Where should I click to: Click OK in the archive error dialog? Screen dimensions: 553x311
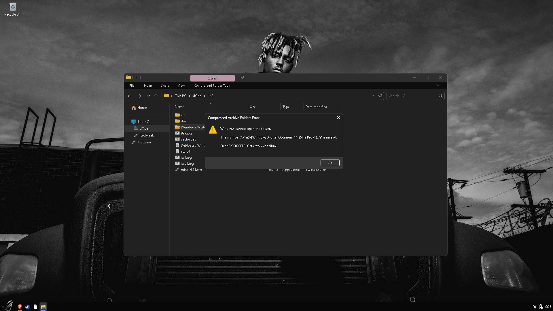point(330,163)
